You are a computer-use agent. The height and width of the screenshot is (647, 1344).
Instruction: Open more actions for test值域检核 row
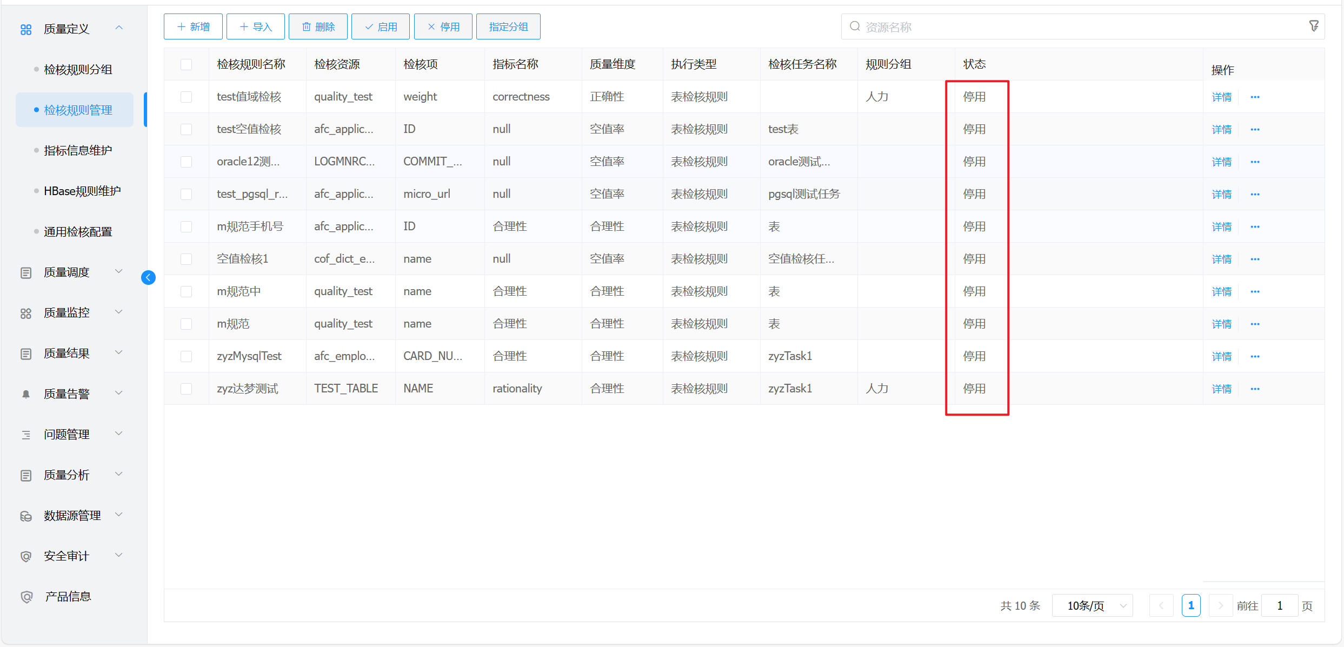click(x=1255, y=97)
